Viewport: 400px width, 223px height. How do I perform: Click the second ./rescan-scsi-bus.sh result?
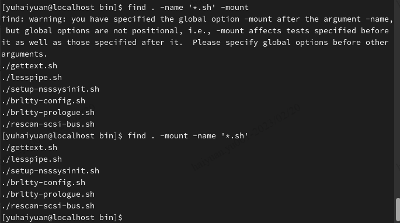[48, 206]
